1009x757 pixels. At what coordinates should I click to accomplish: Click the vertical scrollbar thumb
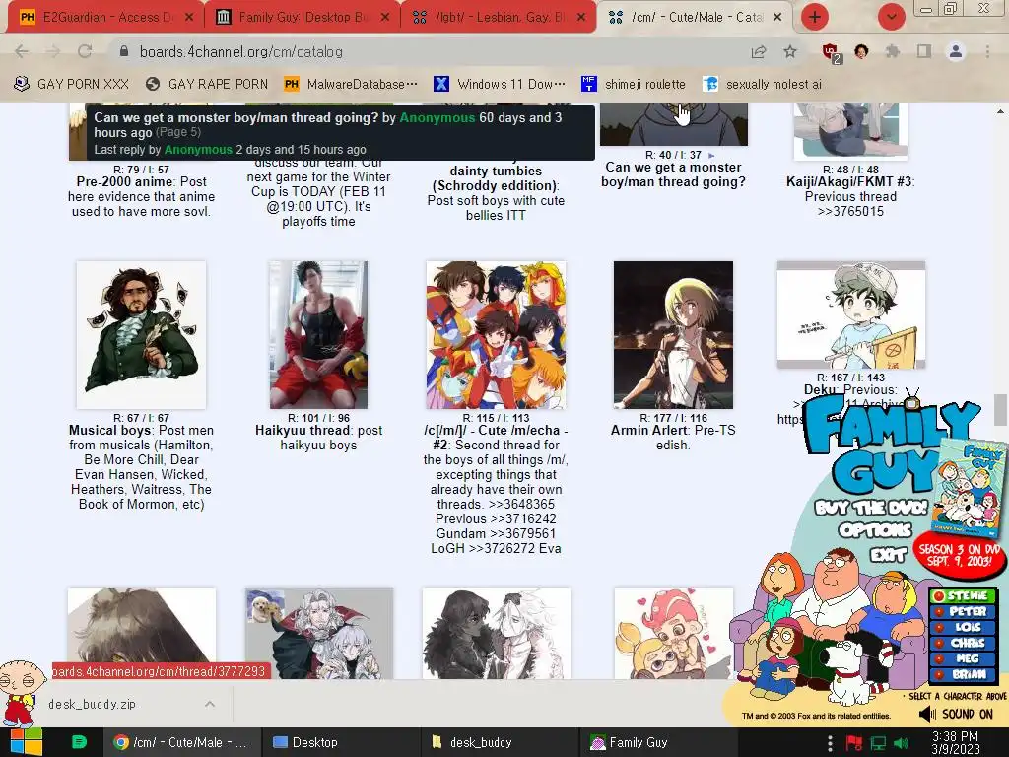(1000, 411)
